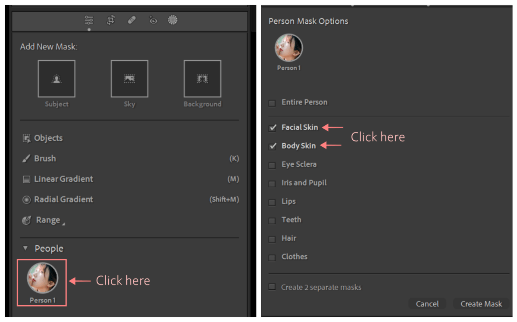Viewport: 517px width, 322px height.
Task: Open the Range mask submenu
Action: pos(47,220)
